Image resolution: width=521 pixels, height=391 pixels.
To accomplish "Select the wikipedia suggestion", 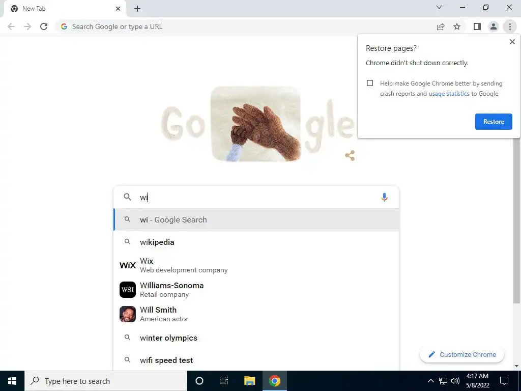I will 256,242.
